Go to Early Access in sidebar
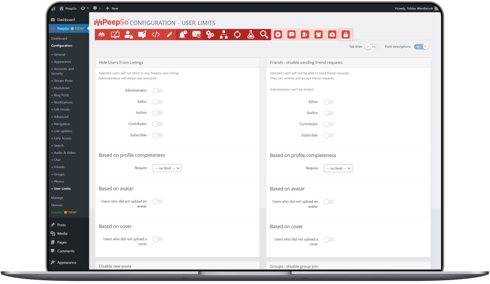490x284 pixels. [63, 138]
